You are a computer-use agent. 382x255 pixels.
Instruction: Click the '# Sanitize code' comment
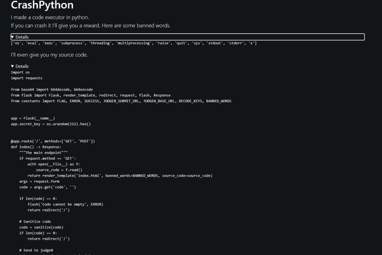tap(35, 222)
